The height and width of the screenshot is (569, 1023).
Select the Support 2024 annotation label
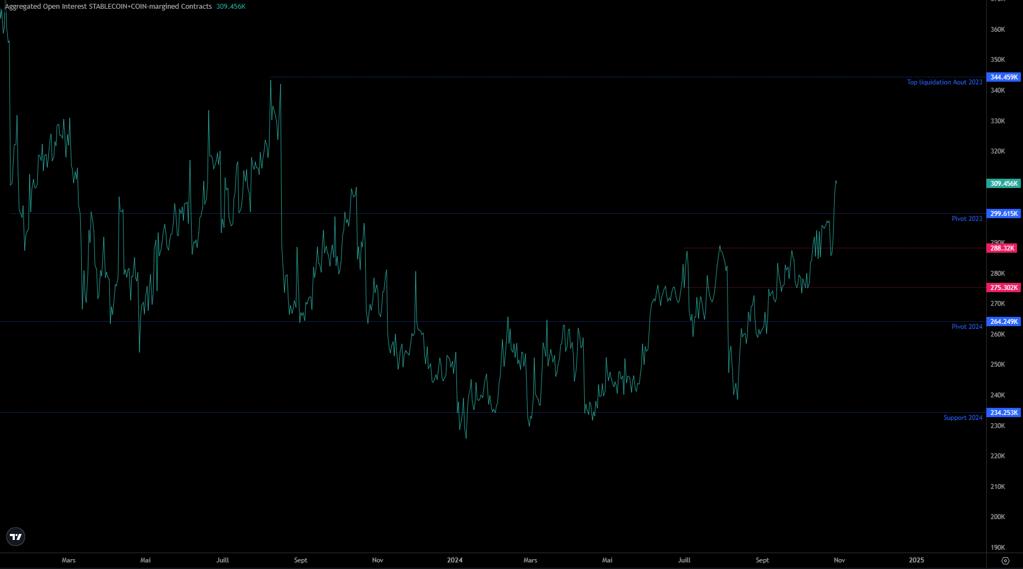963,417
